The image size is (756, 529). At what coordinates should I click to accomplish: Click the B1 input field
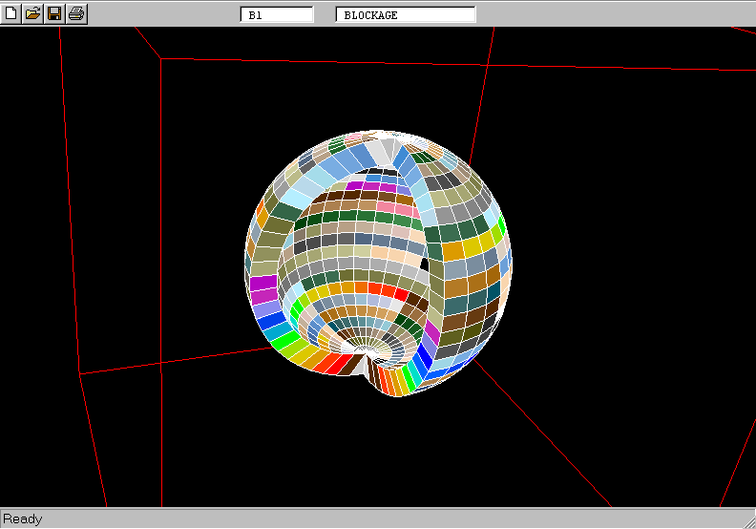[x=277, y=15]
